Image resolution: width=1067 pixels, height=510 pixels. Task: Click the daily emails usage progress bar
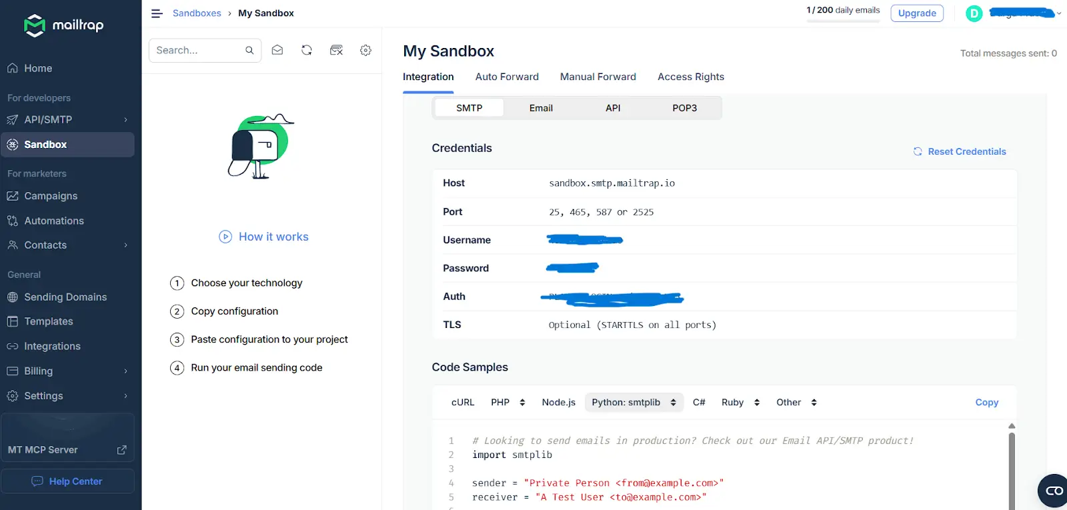point(843,21)
